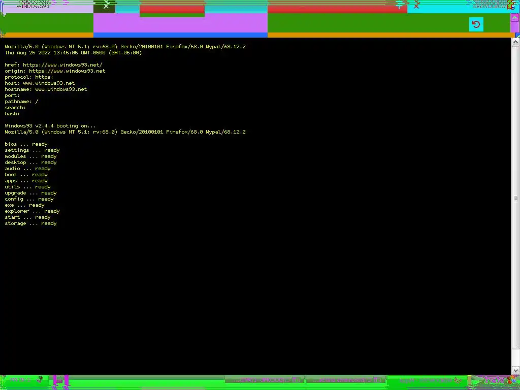Image resolution: width=520 pixels, height=390 pixels.
Task: Click the 'protocol: https:' line
Action: coord(29,77)
